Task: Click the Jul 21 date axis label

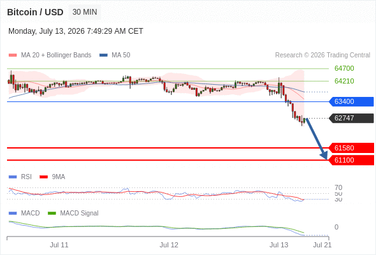Action: (322, 245)
